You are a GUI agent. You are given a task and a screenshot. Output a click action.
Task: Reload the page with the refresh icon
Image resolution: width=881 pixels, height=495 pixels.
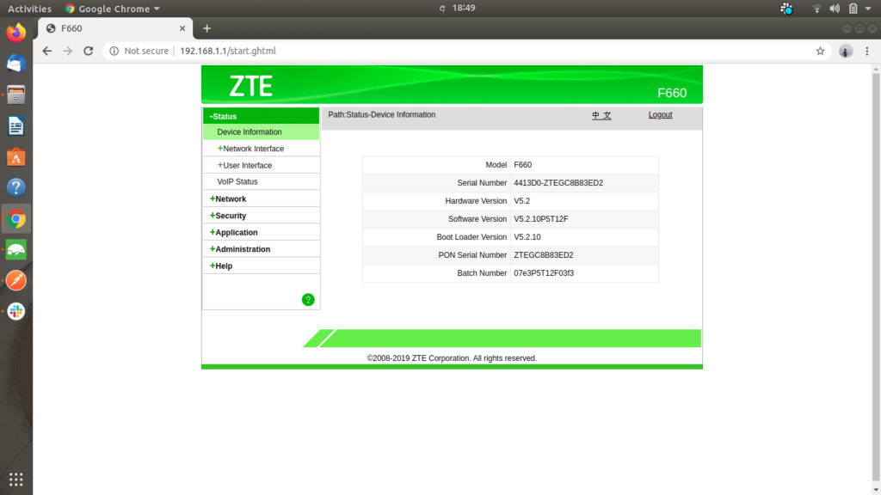point(88,52)
